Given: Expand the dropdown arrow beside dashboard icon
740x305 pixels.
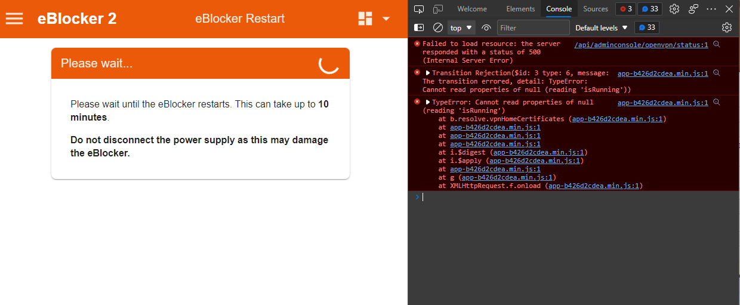Looking at the screenshot, I should (386, 19).
